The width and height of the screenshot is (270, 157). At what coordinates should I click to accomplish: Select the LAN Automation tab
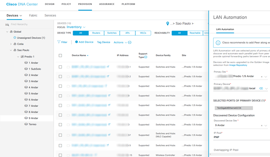[225, 29]
